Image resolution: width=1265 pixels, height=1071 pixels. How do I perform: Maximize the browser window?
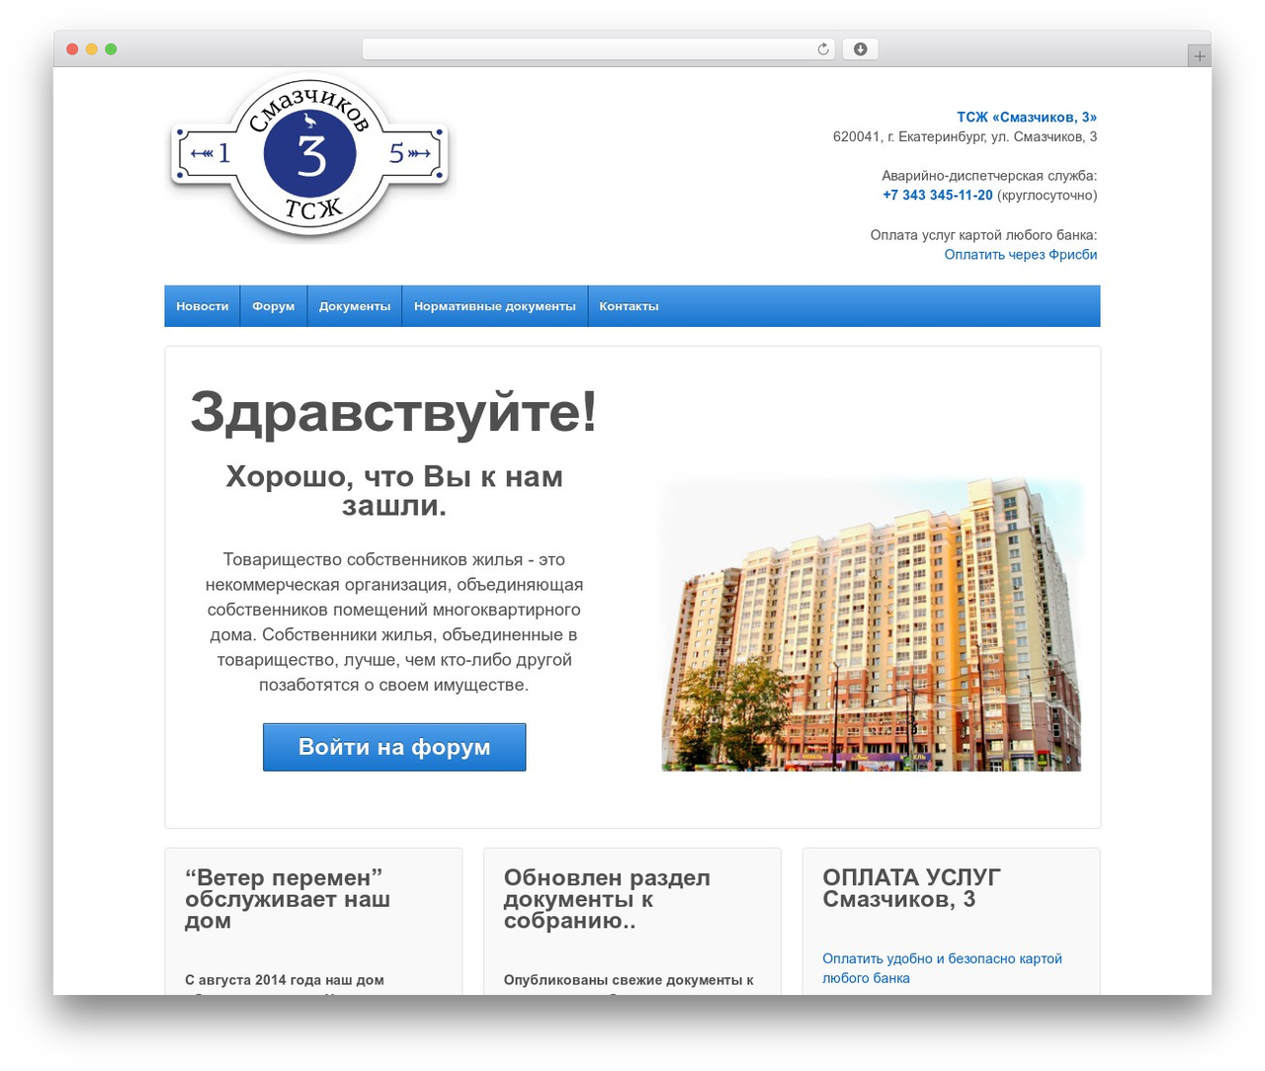(x=111, y=49)
